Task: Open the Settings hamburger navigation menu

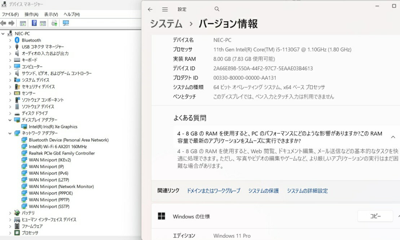Action: (x=165, y=9)
